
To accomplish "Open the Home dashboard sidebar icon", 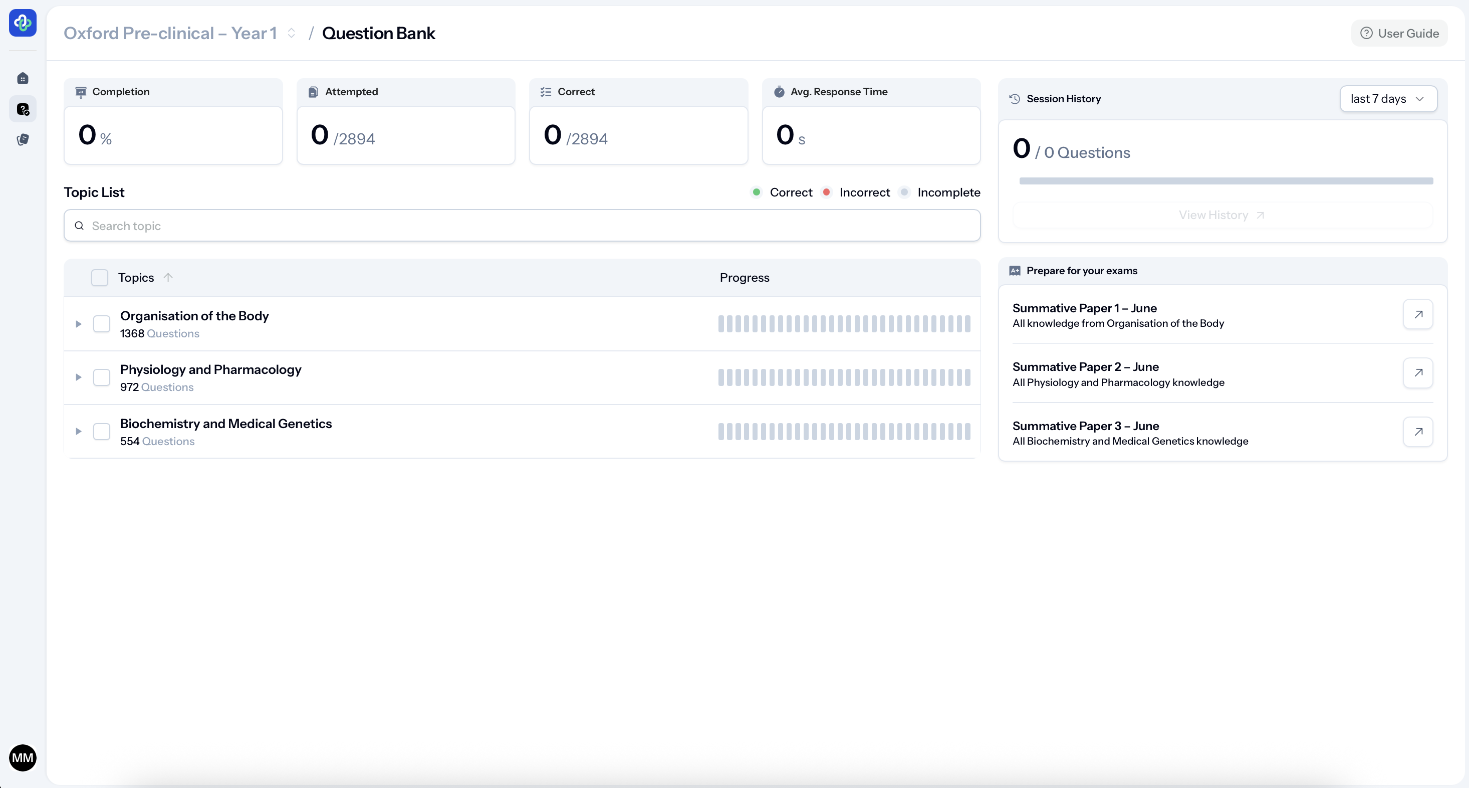I will tap(23, 78).
